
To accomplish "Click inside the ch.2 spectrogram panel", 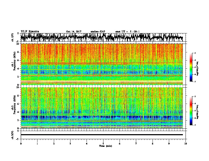I will [102, 108].
